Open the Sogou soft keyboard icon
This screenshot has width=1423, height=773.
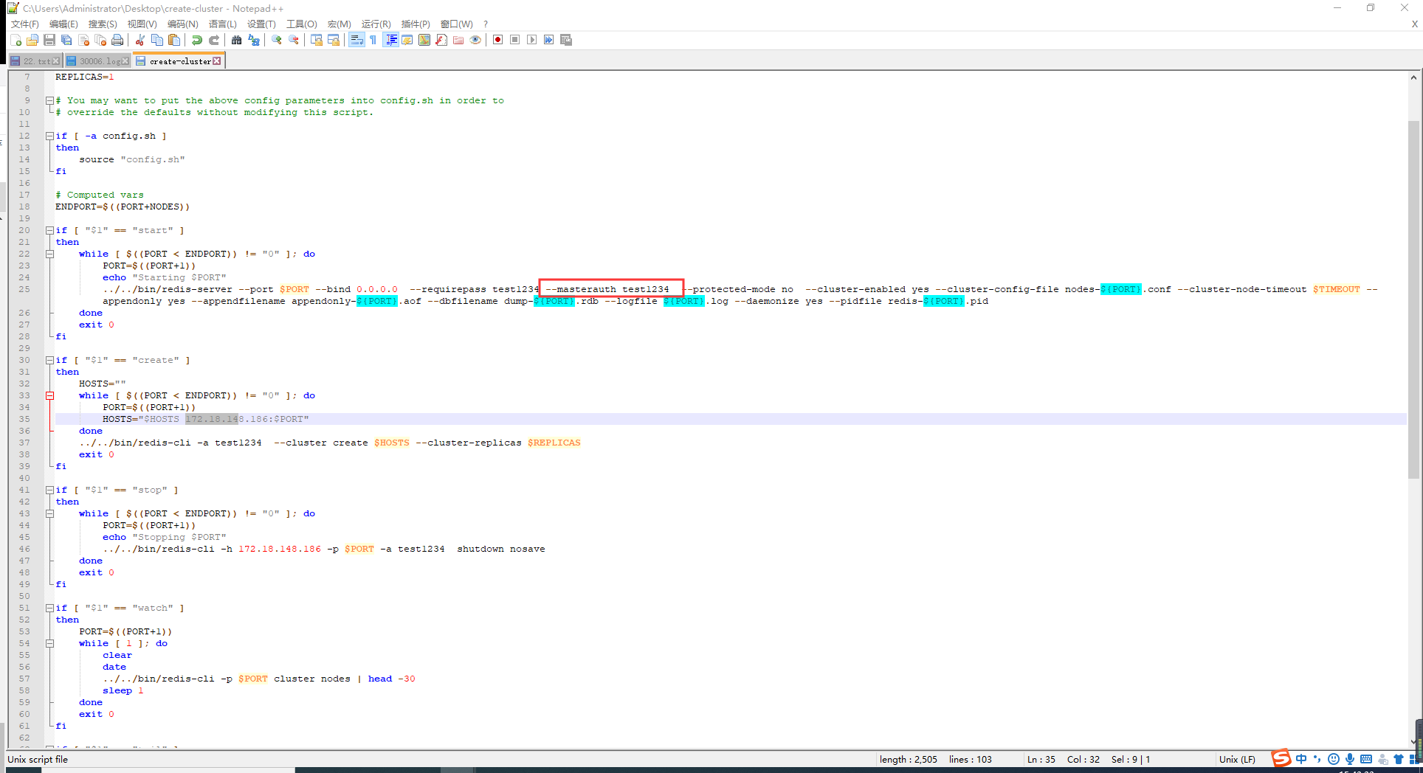tap(1366, 759)
